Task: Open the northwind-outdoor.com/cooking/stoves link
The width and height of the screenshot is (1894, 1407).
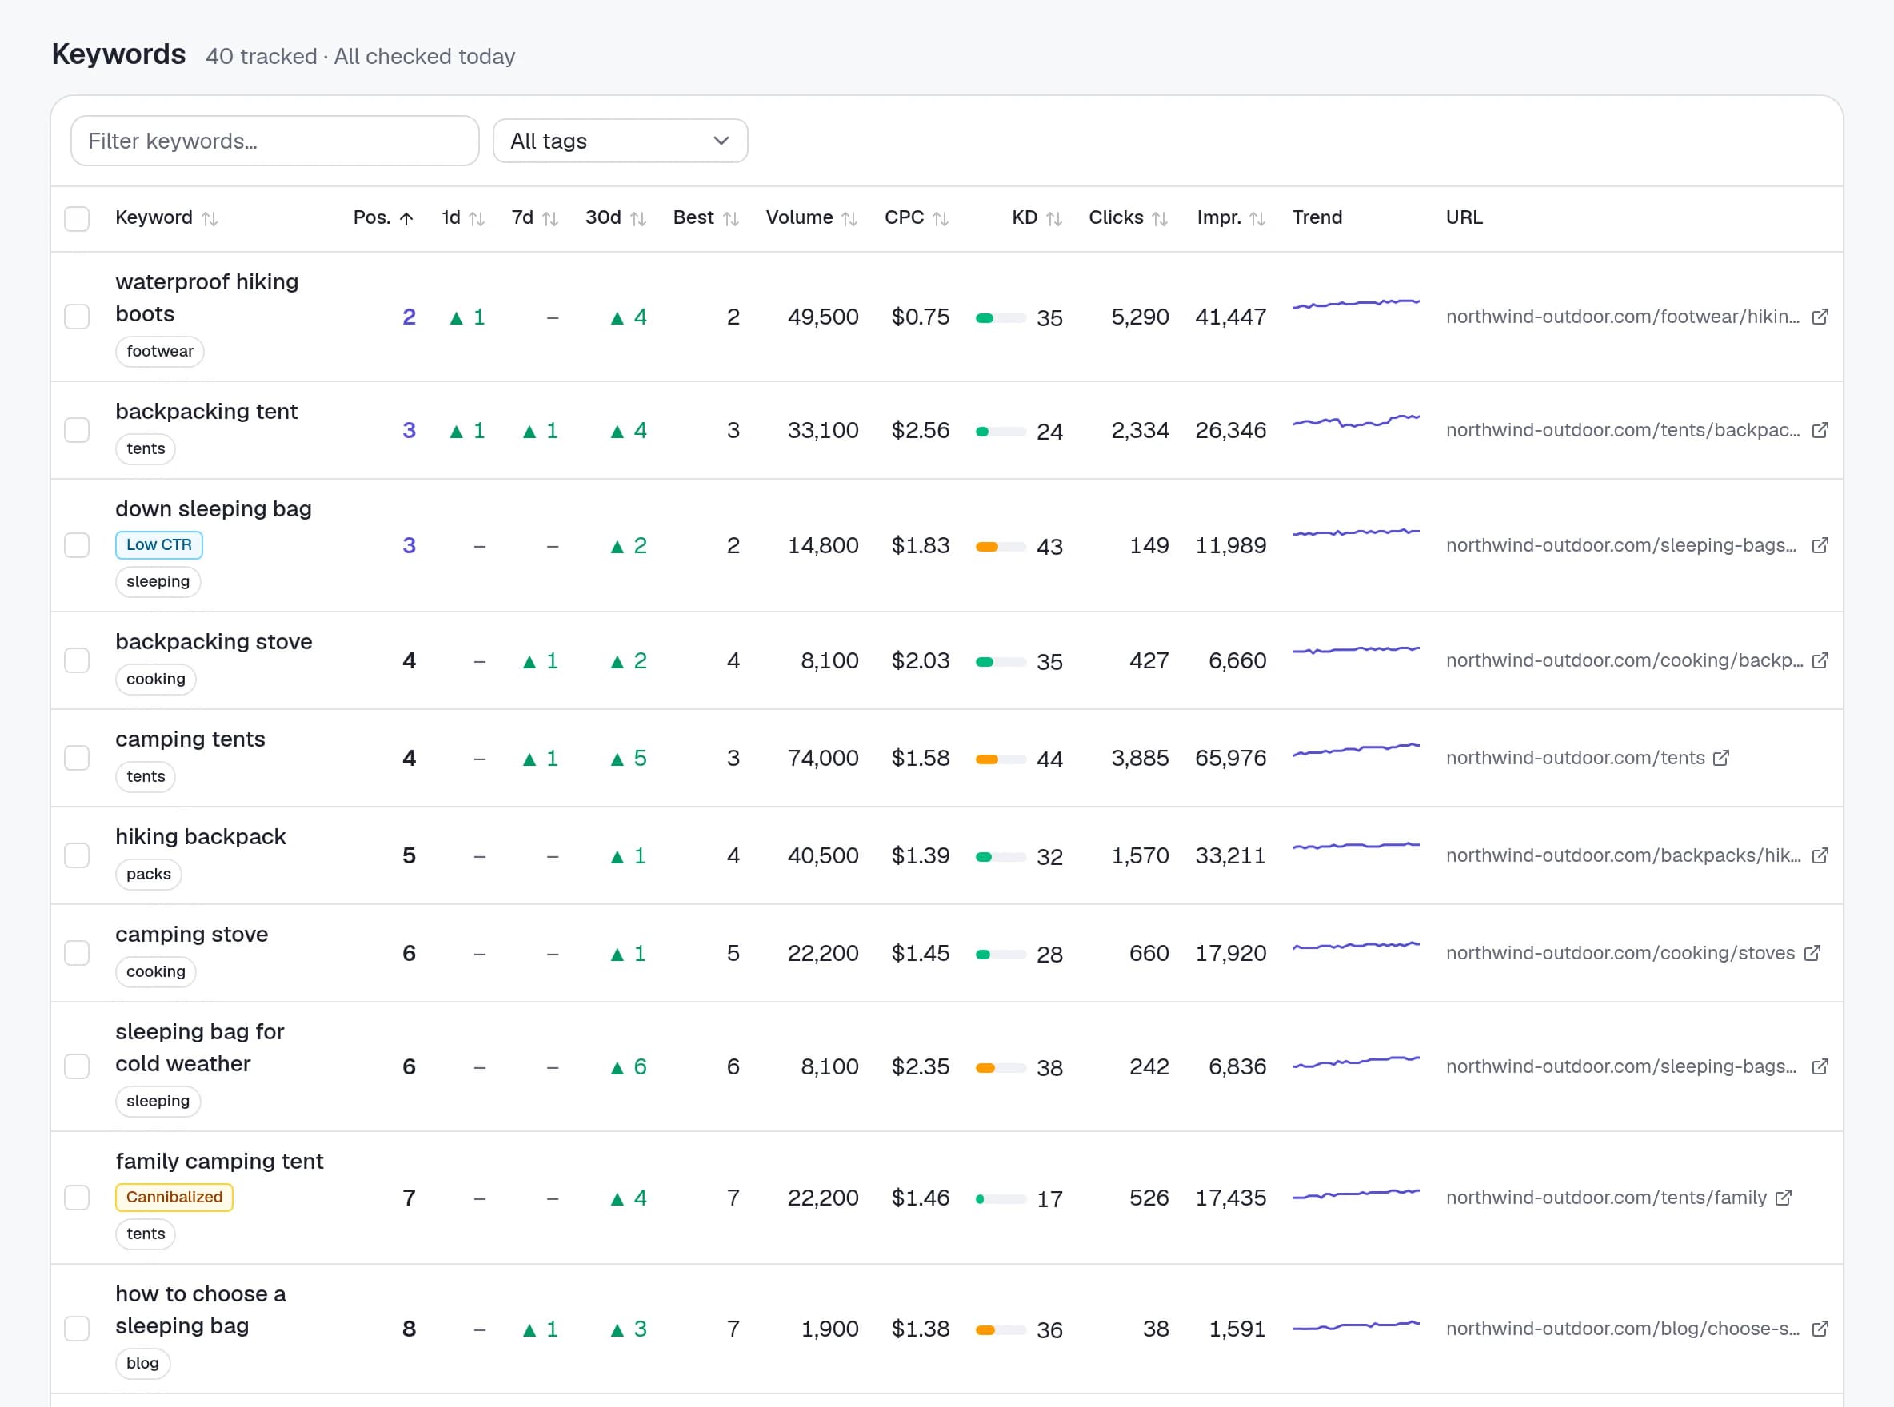Action: pos(1620,953)
